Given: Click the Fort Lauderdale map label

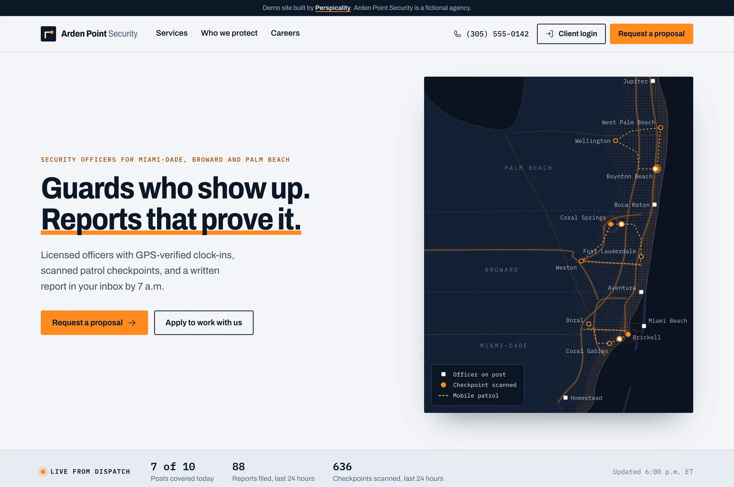Looking at the screenshot, I should pos(609,251).
